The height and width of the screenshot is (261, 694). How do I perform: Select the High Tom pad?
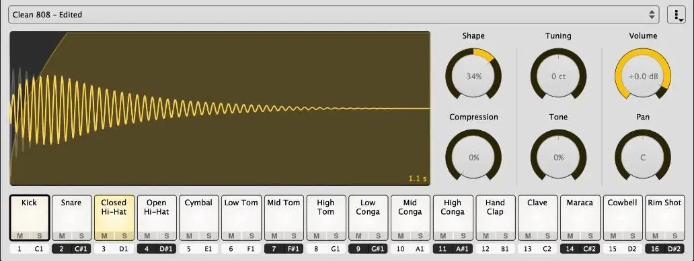click(x=325, y=217)
